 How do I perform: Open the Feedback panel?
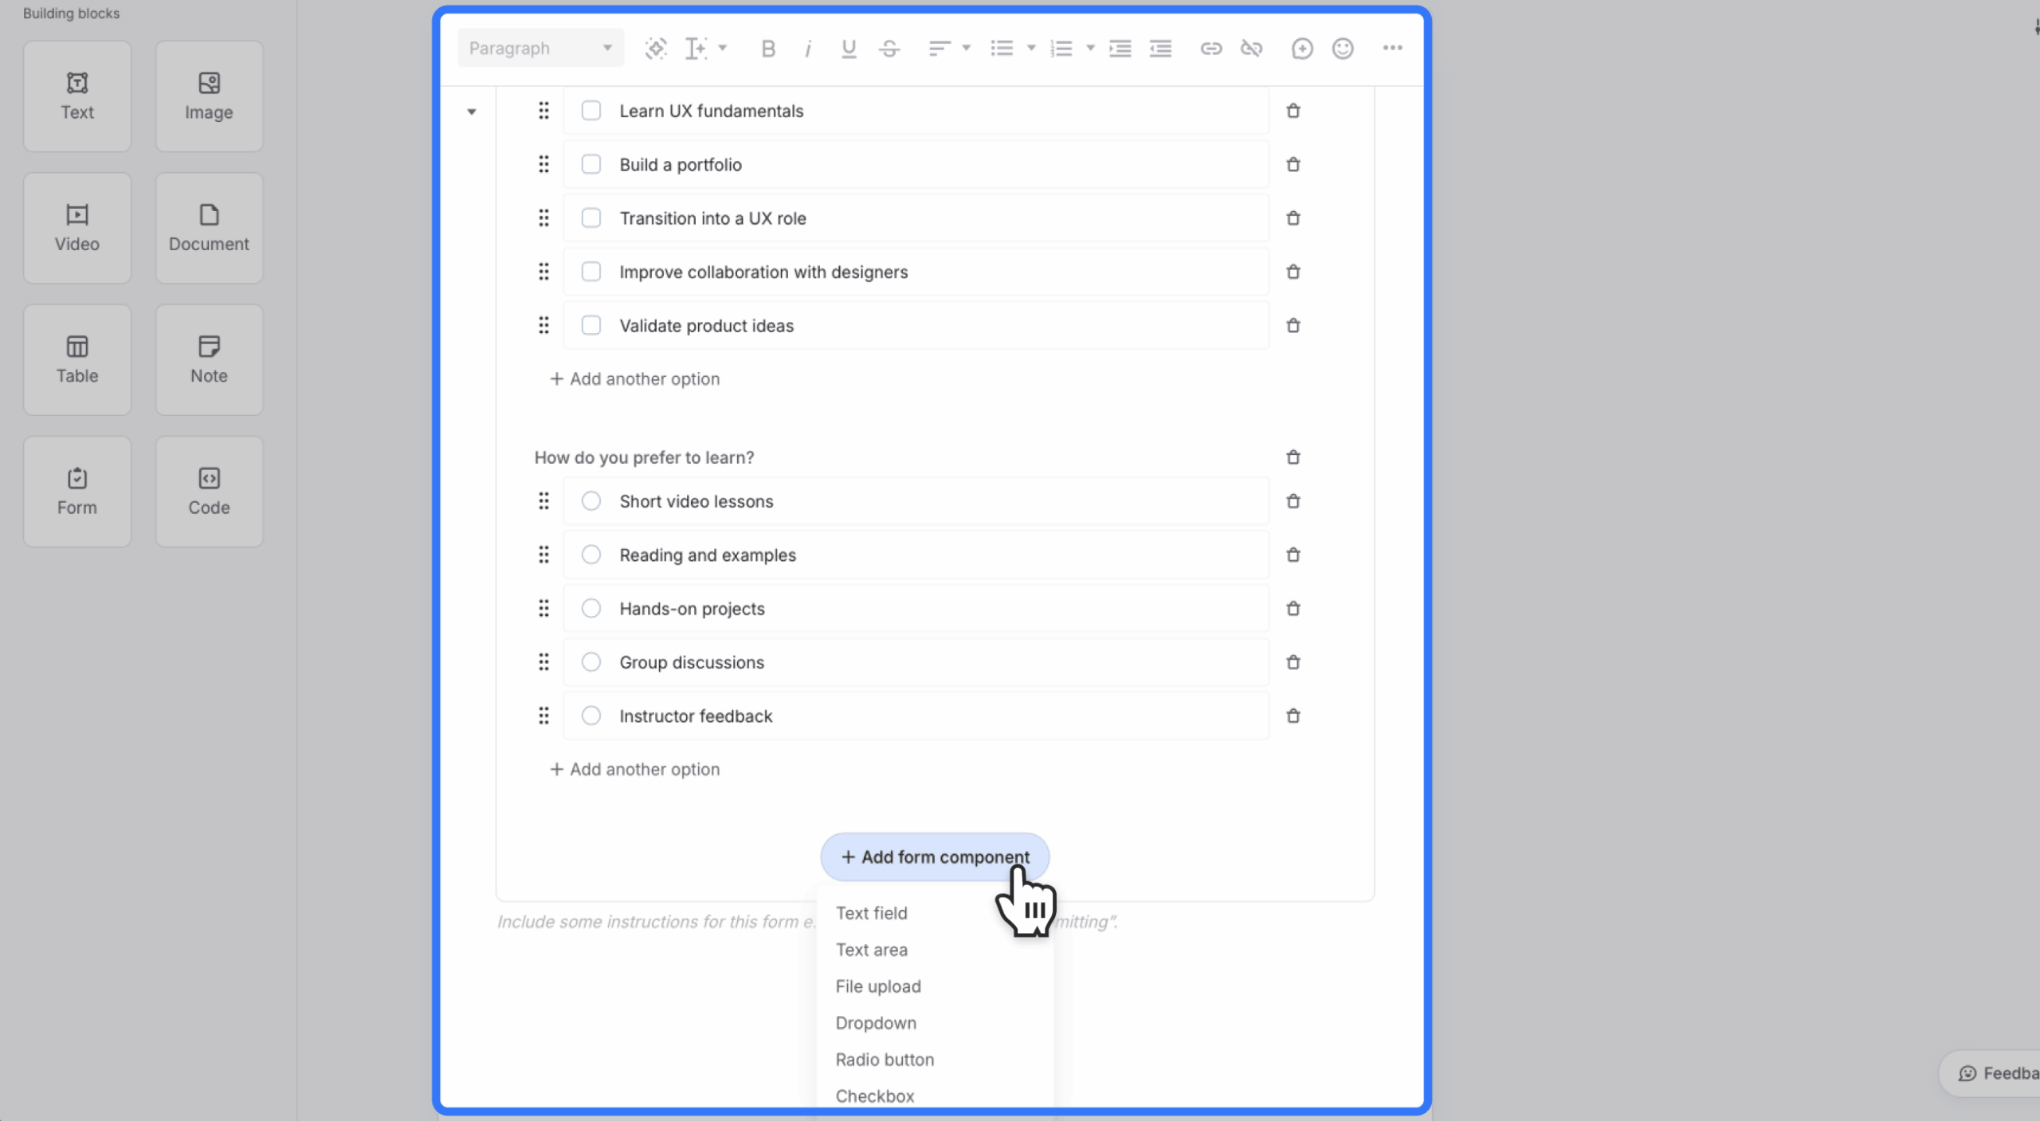point(2000,1072)
